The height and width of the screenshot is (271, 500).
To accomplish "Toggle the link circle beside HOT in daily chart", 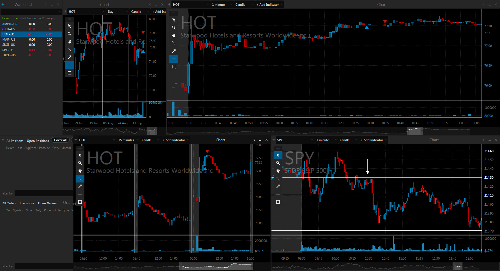I will point(65,11).
